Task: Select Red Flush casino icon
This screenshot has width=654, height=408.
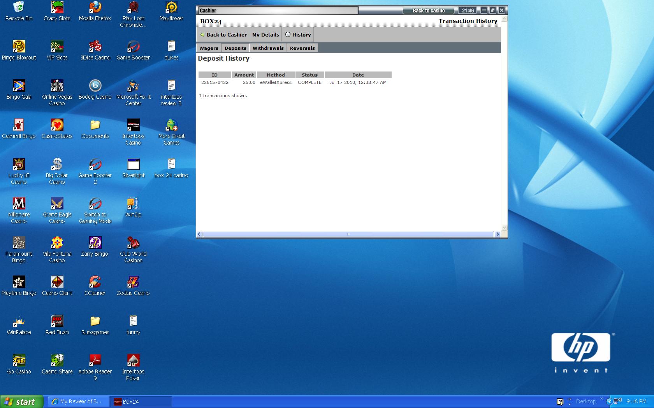Action: click(57, 325)
